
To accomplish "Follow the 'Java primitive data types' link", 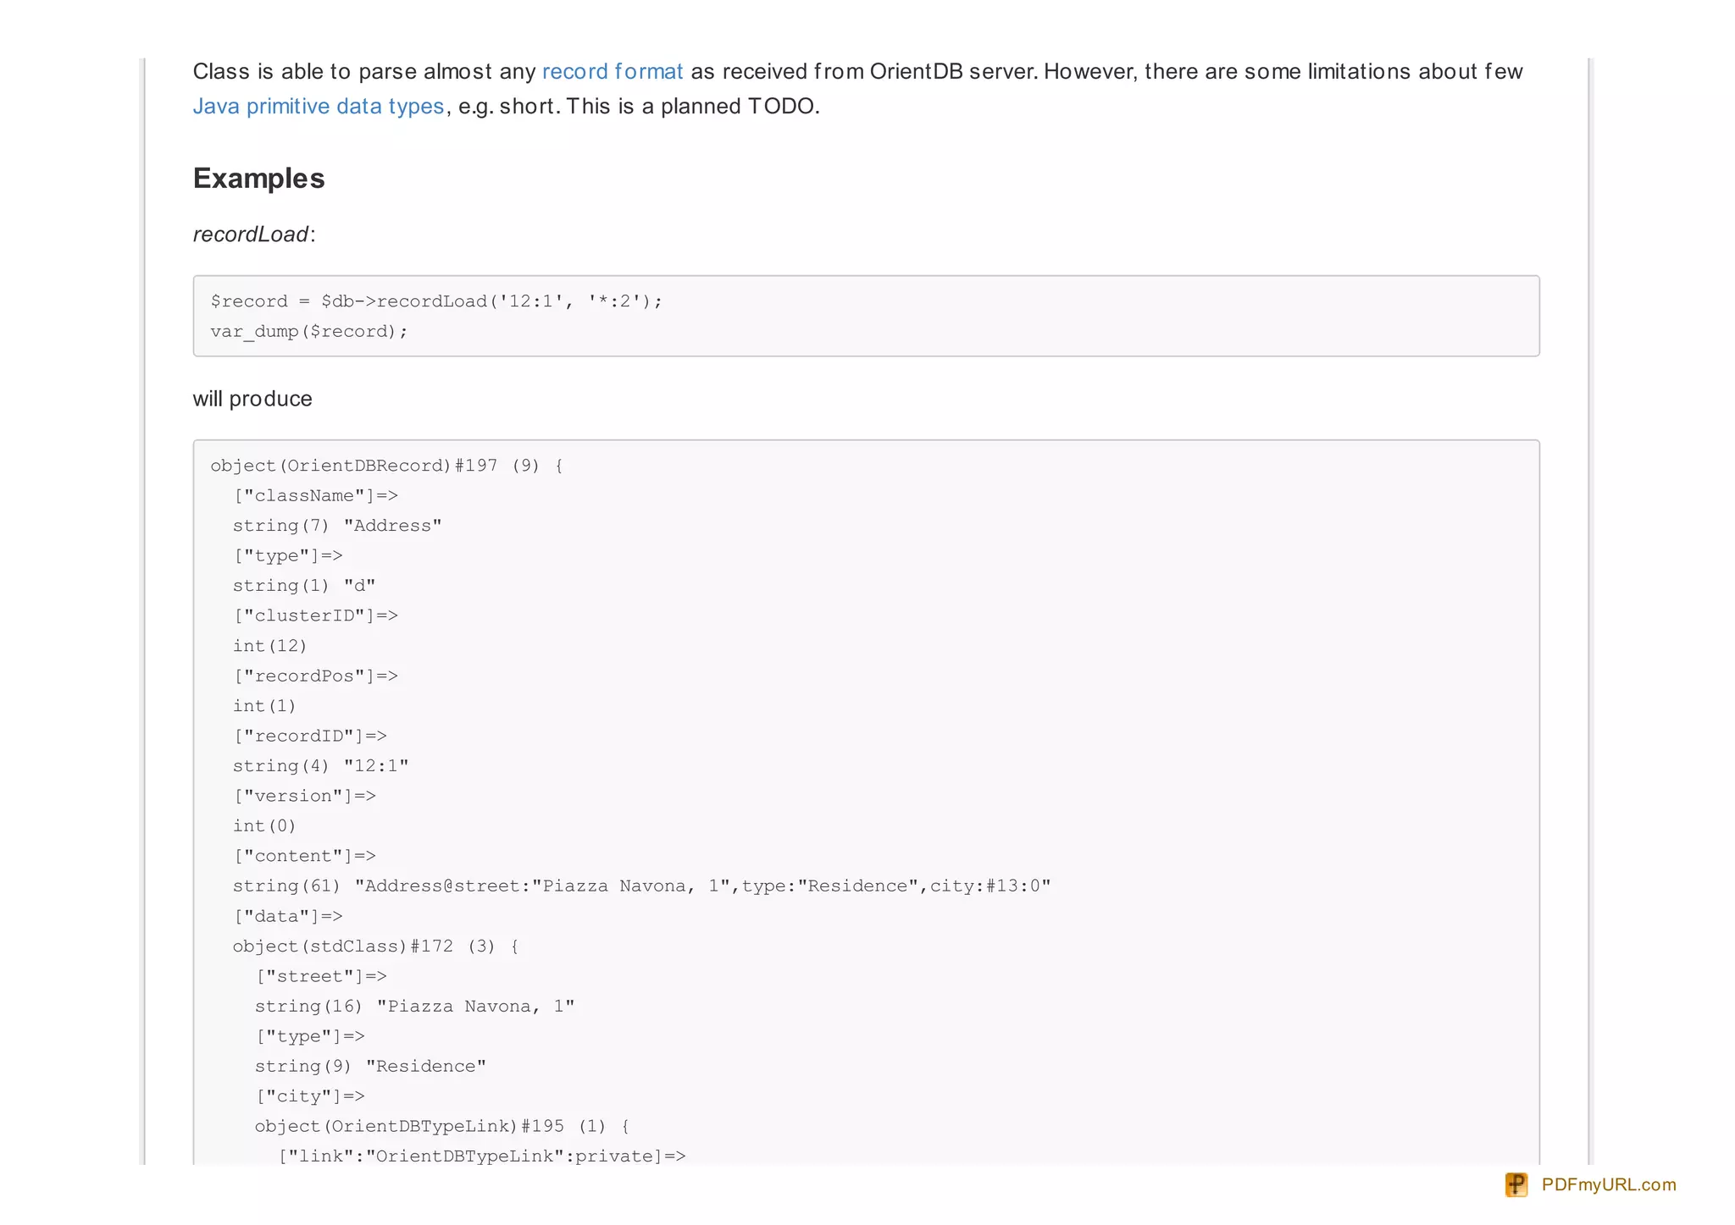I will click(318, 106).
